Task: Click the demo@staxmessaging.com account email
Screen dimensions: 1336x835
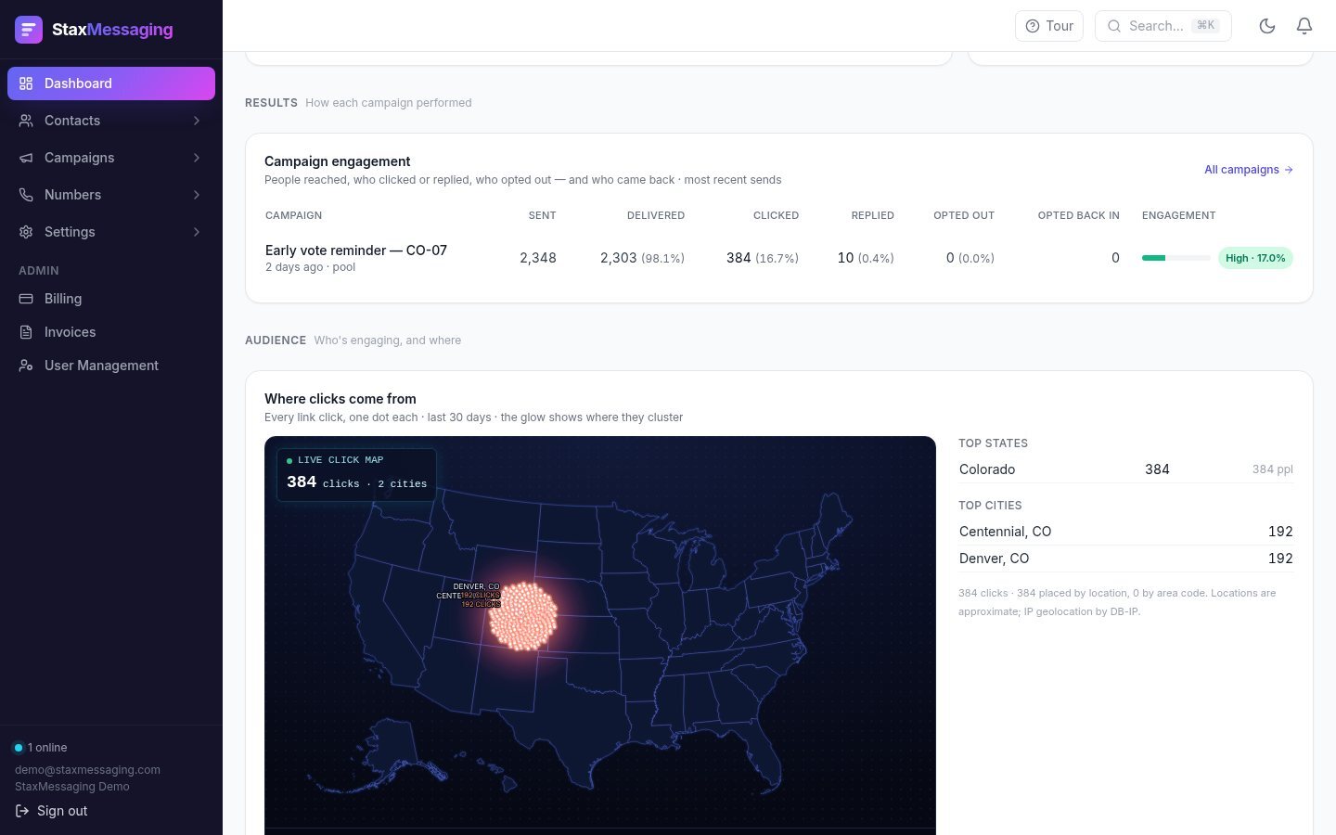Action: (x=87, y=770)
